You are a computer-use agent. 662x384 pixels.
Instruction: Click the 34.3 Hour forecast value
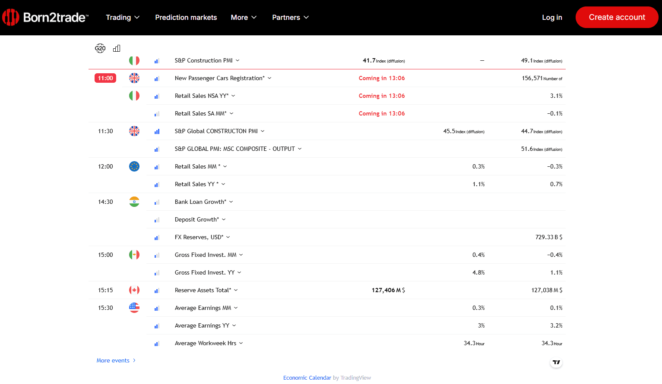[x=474, y=343]
